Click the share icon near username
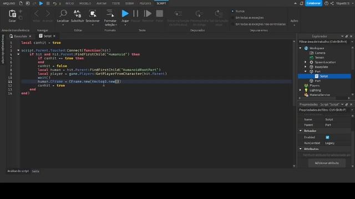 332,3
